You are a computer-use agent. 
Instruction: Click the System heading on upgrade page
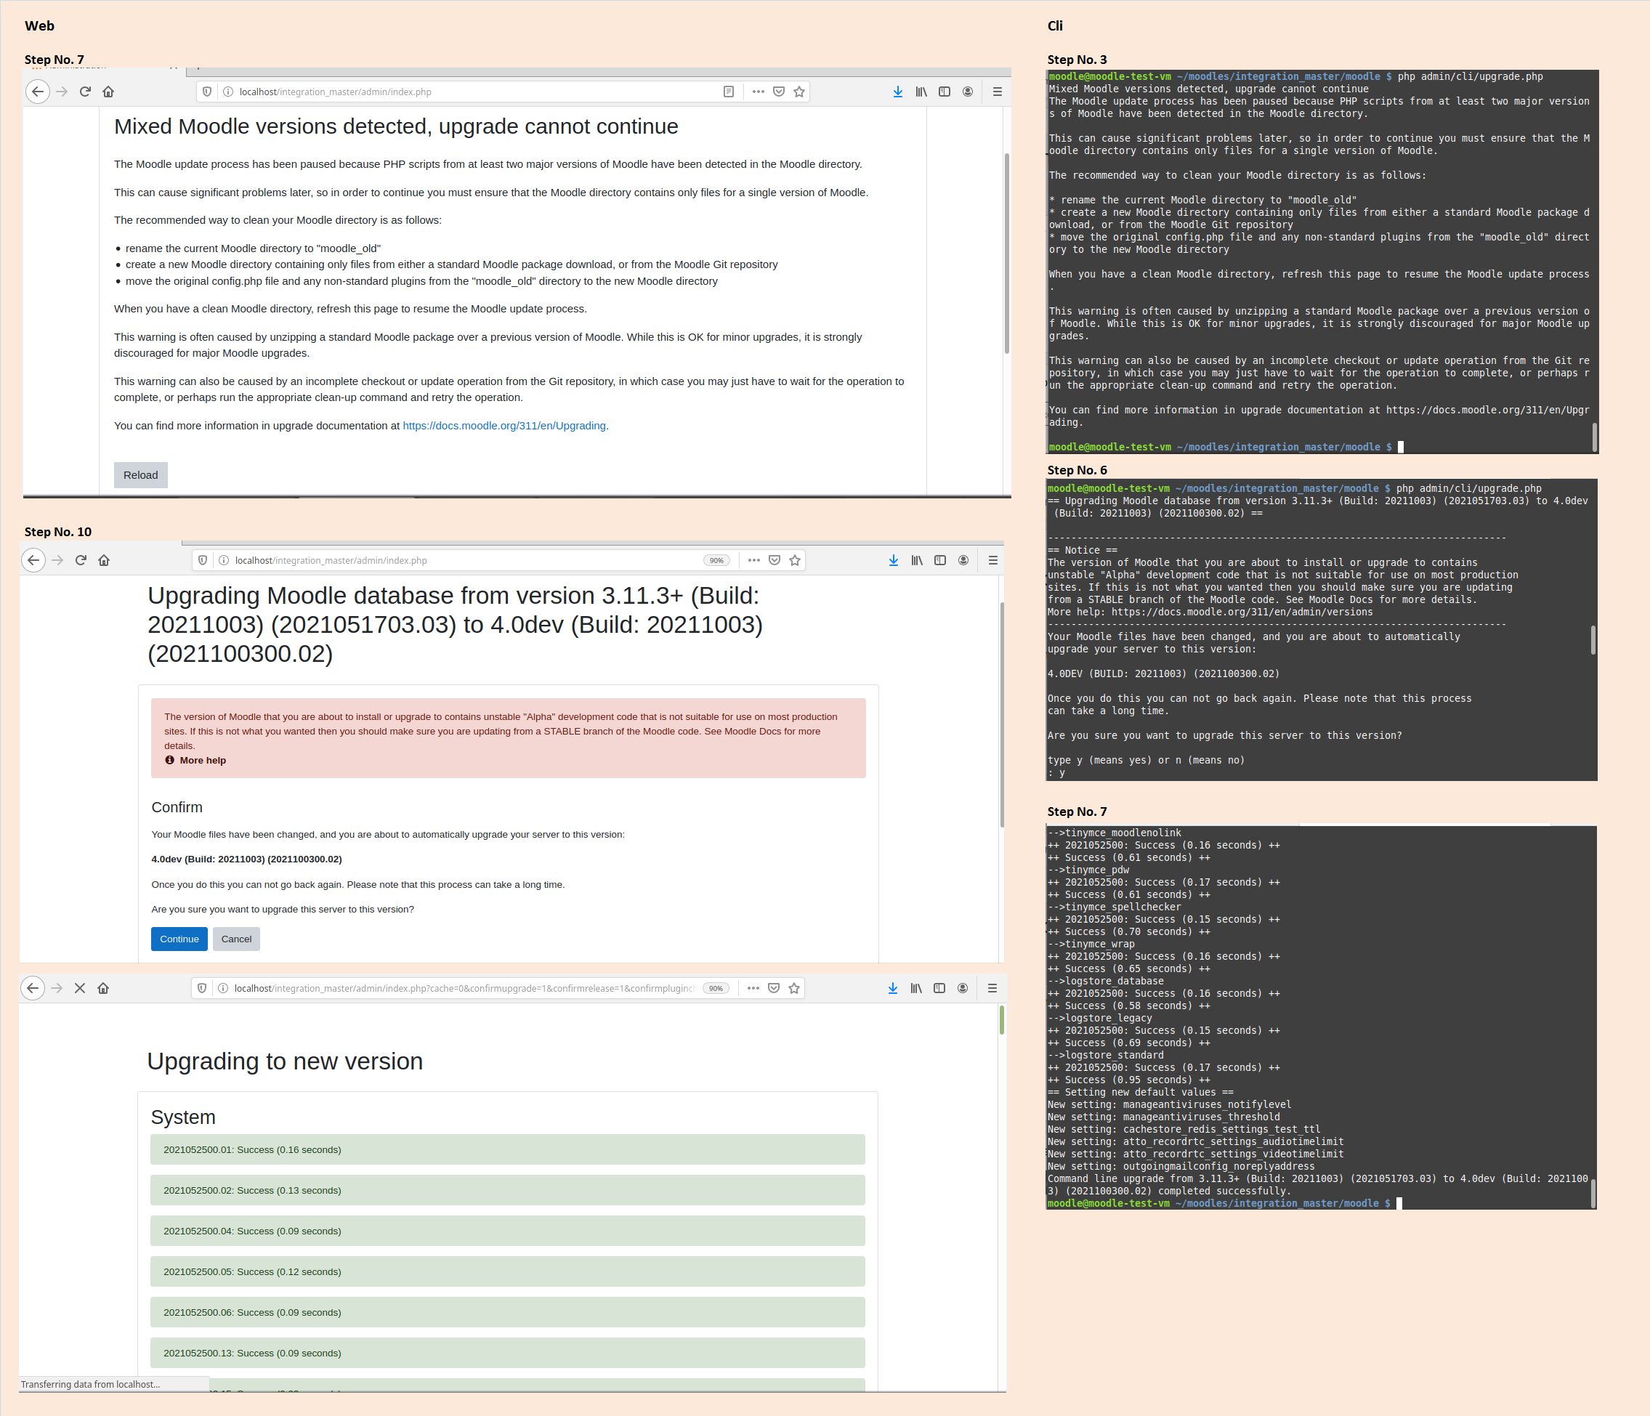[x=183, y=1117]
